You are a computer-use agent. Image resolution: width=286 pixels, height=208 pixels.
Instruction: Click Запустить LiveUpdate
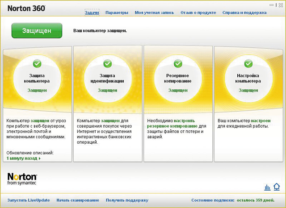(x=29, y=200)
